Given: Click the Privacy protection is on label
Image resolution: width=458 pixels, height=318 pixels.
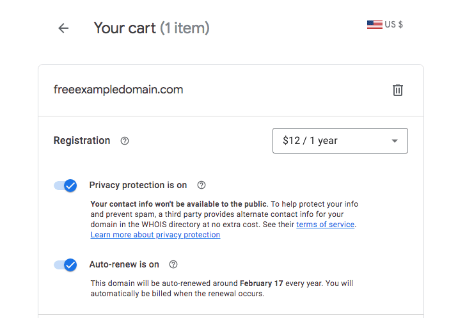Looking at the screenshot, I should pos(138,185).
